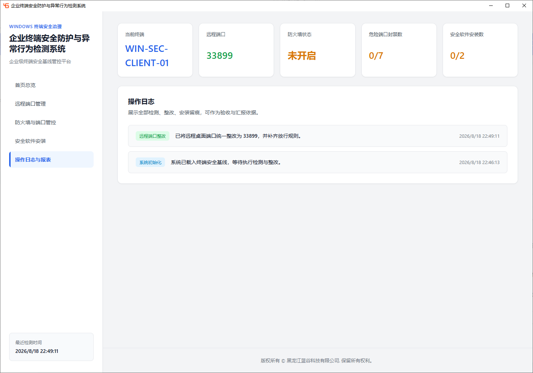This screenshot has height=373, width=533.
Task: Click the 远程端口整改 green tag
Action: click(153, 136)
